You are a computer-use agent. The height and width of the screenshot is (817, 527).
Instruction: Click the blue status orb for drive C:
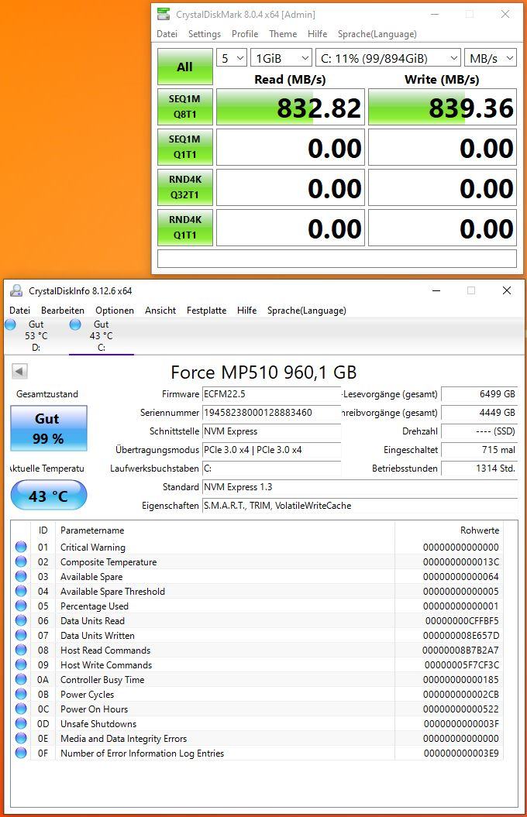pyautogui.click(x=75, y=324)
